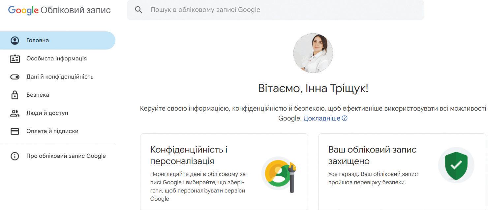Open the Конфіденційність і персоналізація card title

(x=189, y=155)
